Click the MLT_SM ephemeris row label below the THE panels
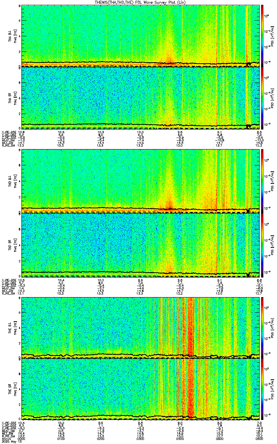The height and width of the screenshot is (444, 277). click(x=7, y=433)
